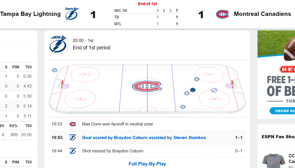295x168 pixels.
Task: Click the large Lightning logo by End of 1st period
Action: tap(59, 44)
